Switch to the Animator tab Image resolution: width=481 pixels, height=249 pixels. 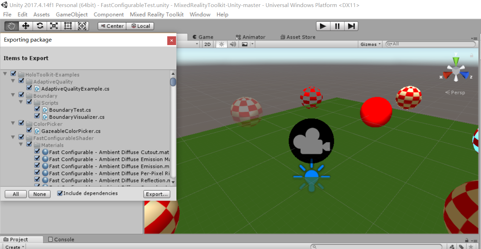(x=251, y=37)
